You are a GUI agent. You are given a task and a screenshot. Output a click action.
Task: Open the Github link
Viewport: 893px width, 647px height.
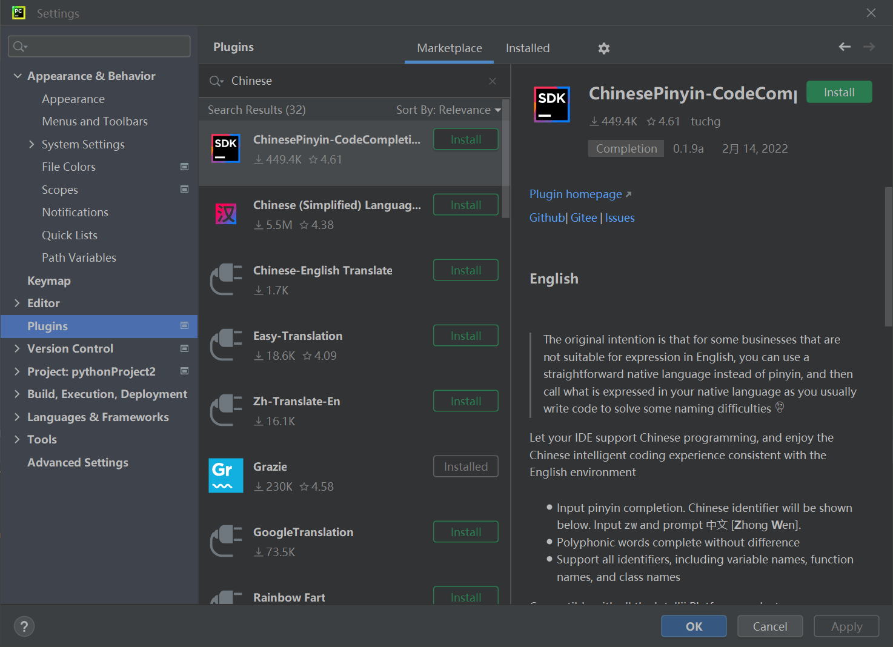pyautogui.click(x=547, y=217)
